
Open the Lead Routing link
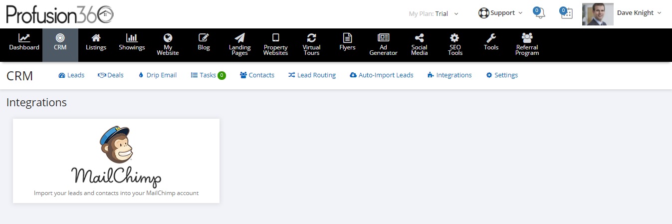(x=312, y=75)
